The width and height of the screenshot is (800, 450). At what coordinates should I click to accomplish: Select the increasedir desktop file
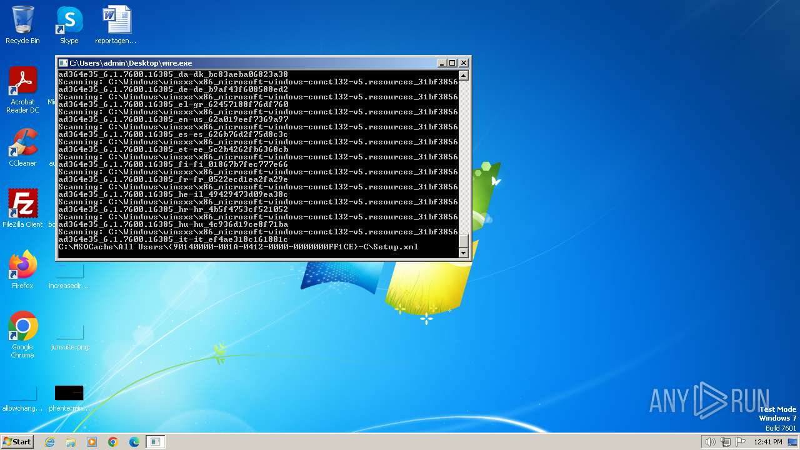click(x=69, y=276)
